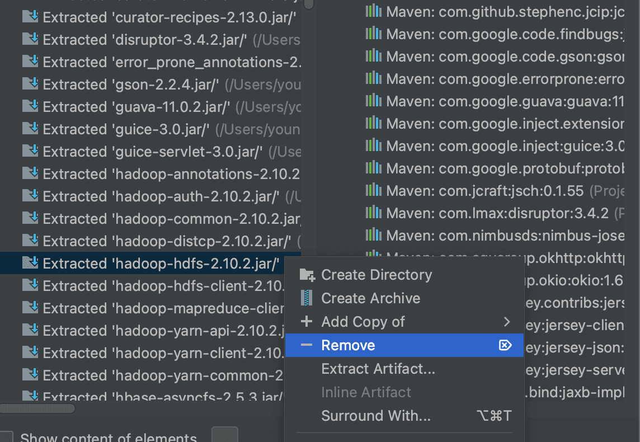The height and width of the screenshot is (442, 640).
Task: Click extracted icon for gson-2.2.4.jar
Action: (30, 84)
